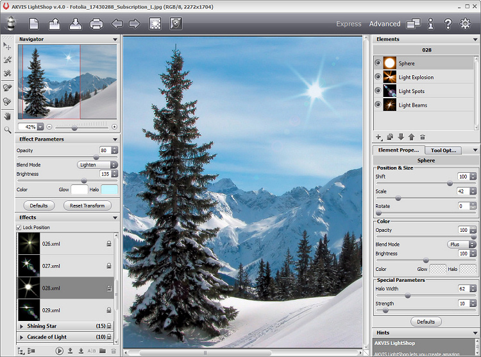Select the Hand tool
The width and height of the screenshot is (481, 357).
click(x=8, y=116)
